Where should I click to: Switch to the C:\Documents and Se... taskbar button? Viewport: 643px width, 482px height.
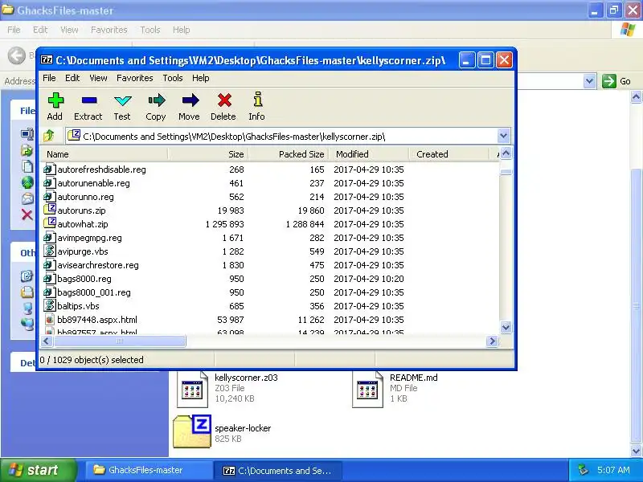pos(277,470)
